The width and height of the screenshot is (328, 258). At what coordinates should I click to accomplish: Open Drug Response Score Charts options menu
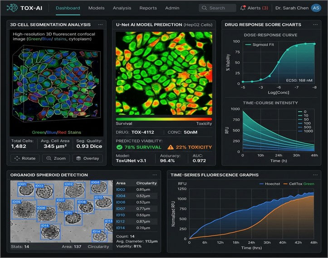click(x=315, y=24)
